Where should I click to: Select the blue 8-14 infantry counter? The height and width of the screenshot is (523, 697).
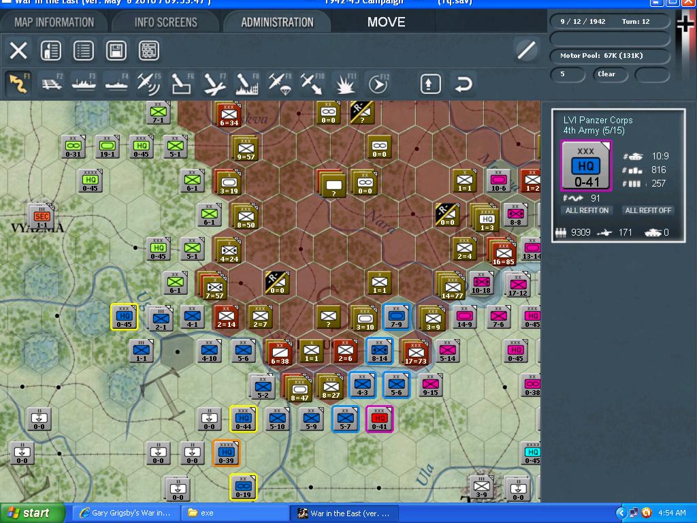click(x=379, y=351)
